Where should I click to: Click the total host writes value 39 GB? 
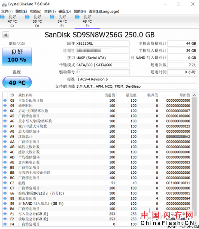[182, 51]
